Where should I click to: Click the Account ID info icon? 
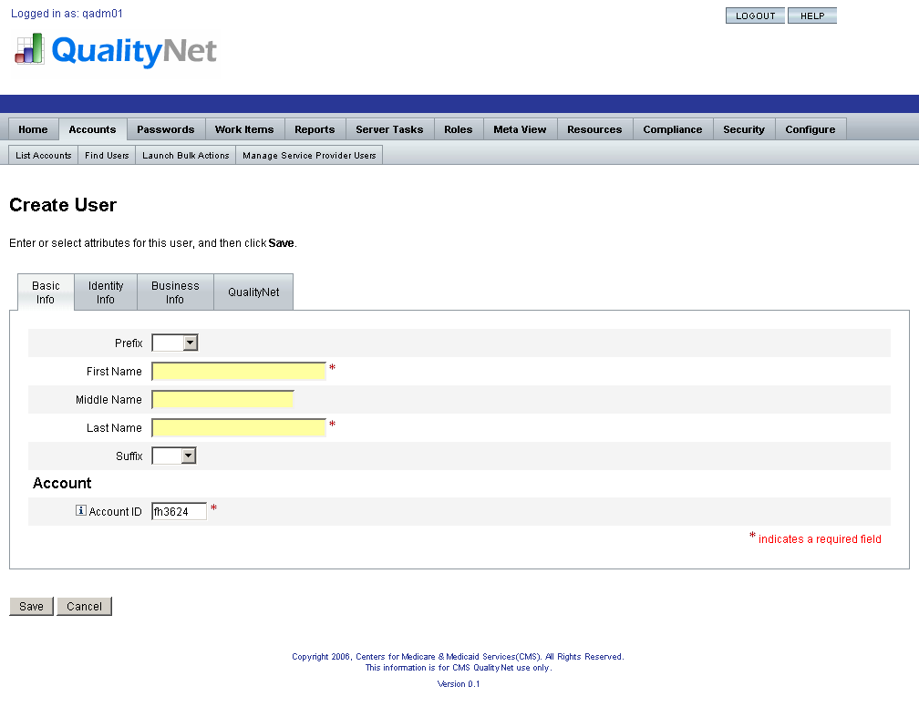click(x=81, y=510)
